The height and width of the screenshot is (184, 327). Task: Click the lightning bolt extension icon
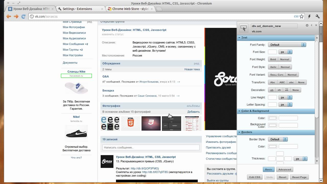click(310, 16)
